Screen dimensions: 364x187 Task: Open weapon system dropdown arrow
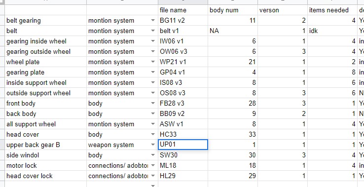tap(153, 145)
